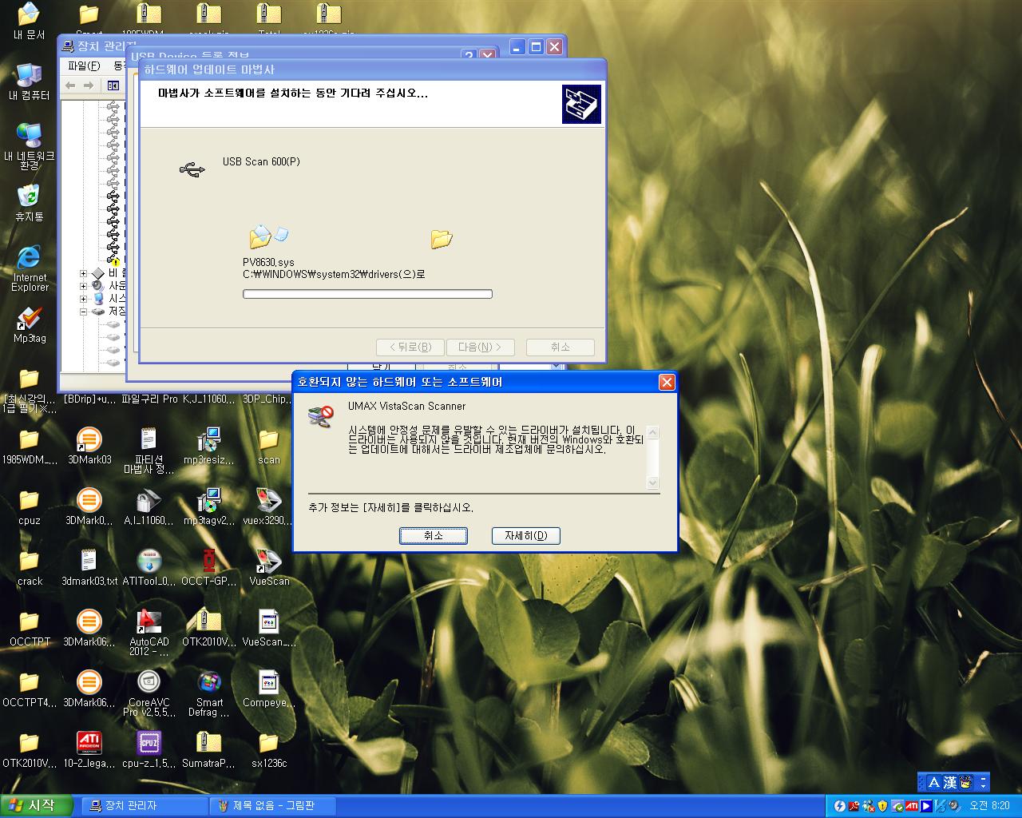This screenshot has width=1022, height=818.
Task: Open 파일(F) menu in Device Manager
Action: tap(84, 66)
